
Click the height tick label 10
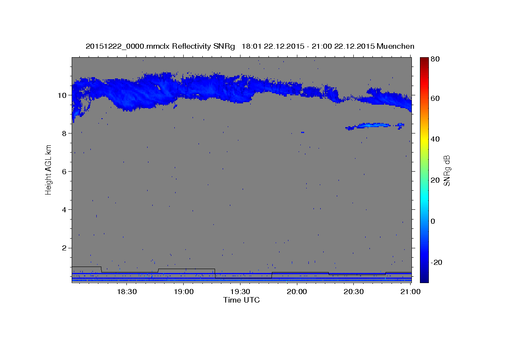click(x=62, y=95)
